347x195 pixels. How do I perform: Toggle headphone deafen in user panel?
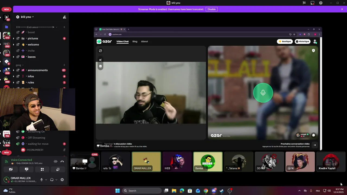pyautogui.click(x=52, y=180)
